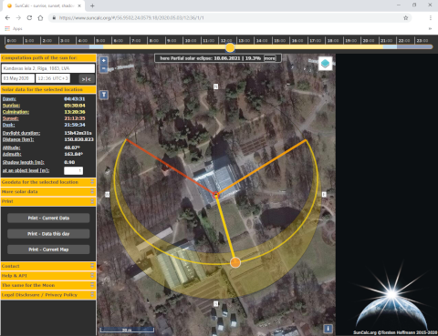
Task: Zoom out of the map
Action: point(104,69)
